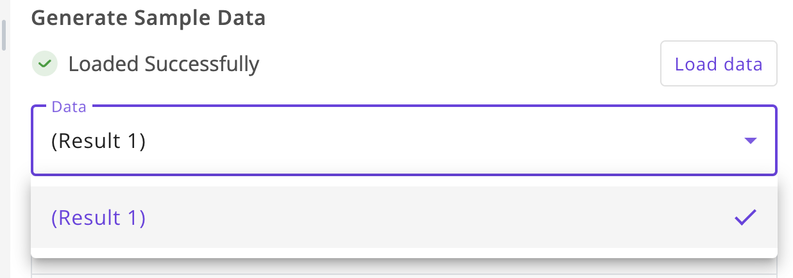This screenshot has height=278, width=793.
Task: Click the small Data label on field border
Action: [69, 107]
